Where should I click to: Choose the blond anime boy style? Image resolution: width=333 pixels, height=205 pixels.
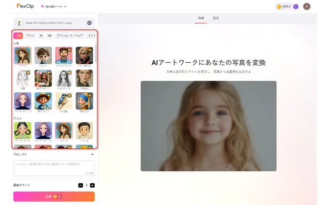click(x=84, y=56)
